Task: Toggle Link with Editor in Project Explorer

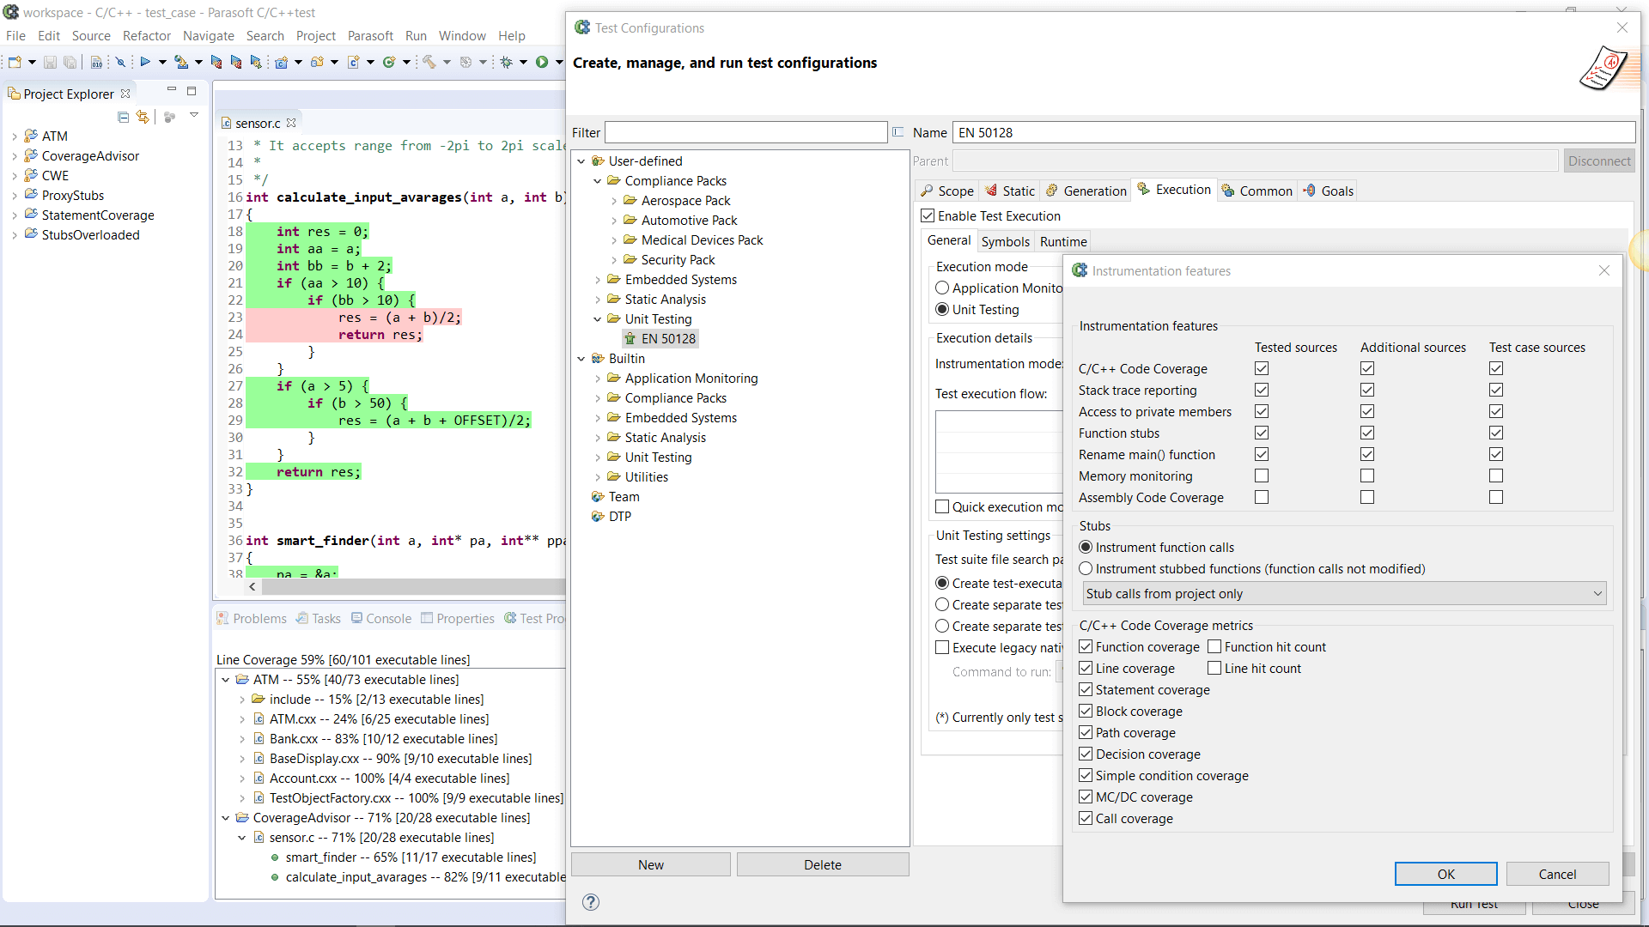Action: pyautogui.click(x=143, y=117)
